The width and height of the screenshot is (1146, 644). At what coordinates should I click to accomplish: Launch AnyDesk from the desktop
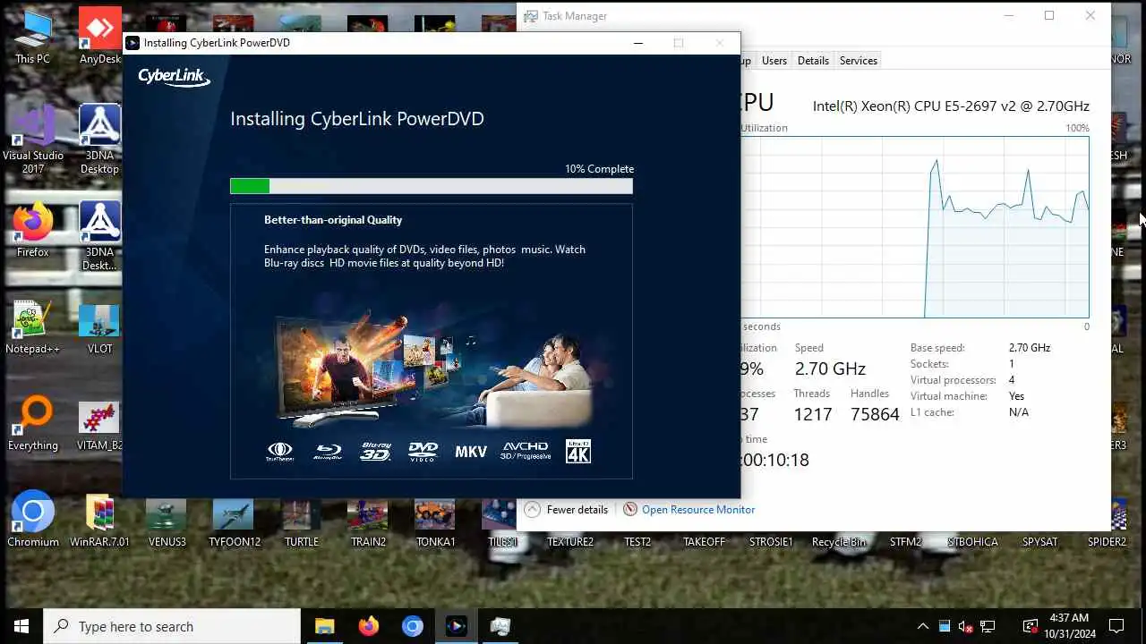point(99,36)
